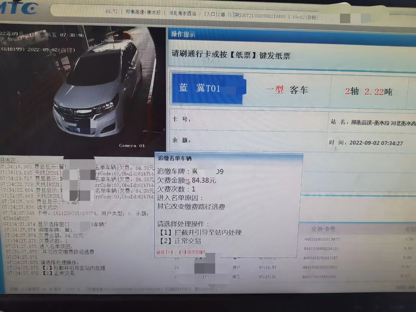This screenshot has height=312, width=416.
Task: Select the transaction row at 07:10:57
Action: (x=292, y=267)
